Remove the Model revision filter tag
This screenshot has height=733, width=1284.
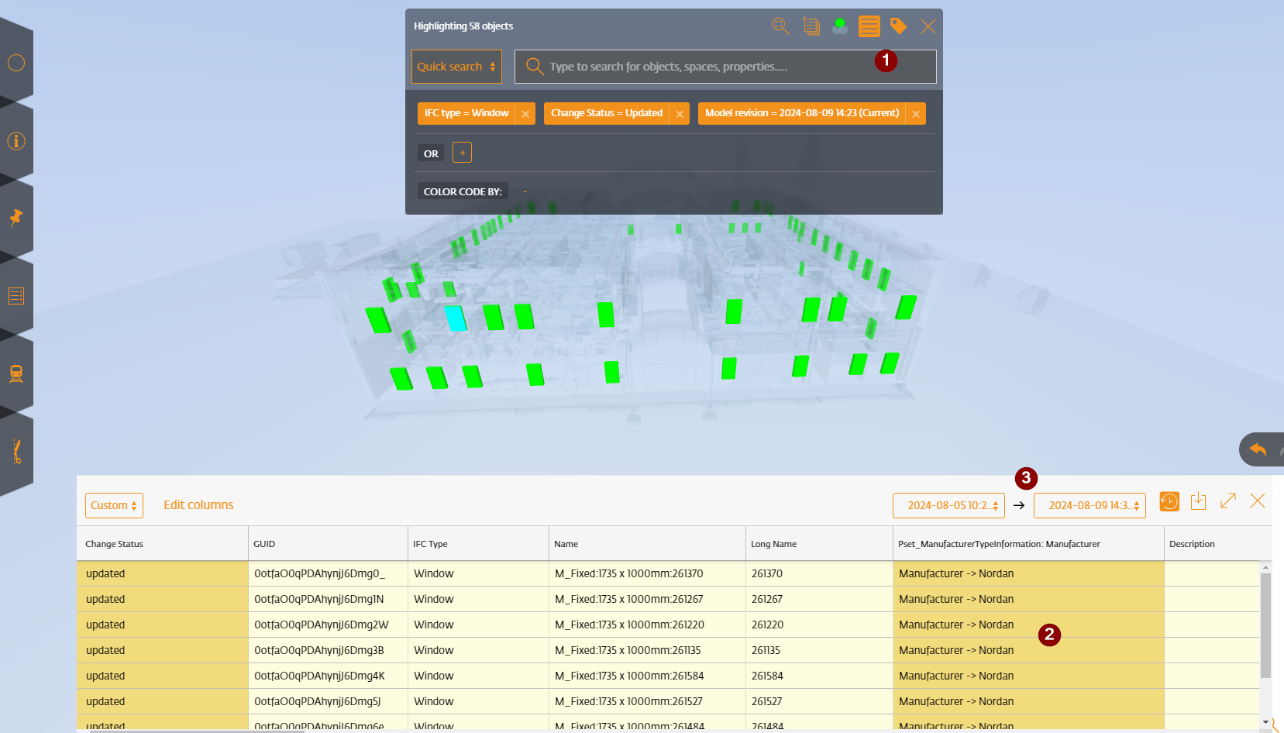click(916, 114)
